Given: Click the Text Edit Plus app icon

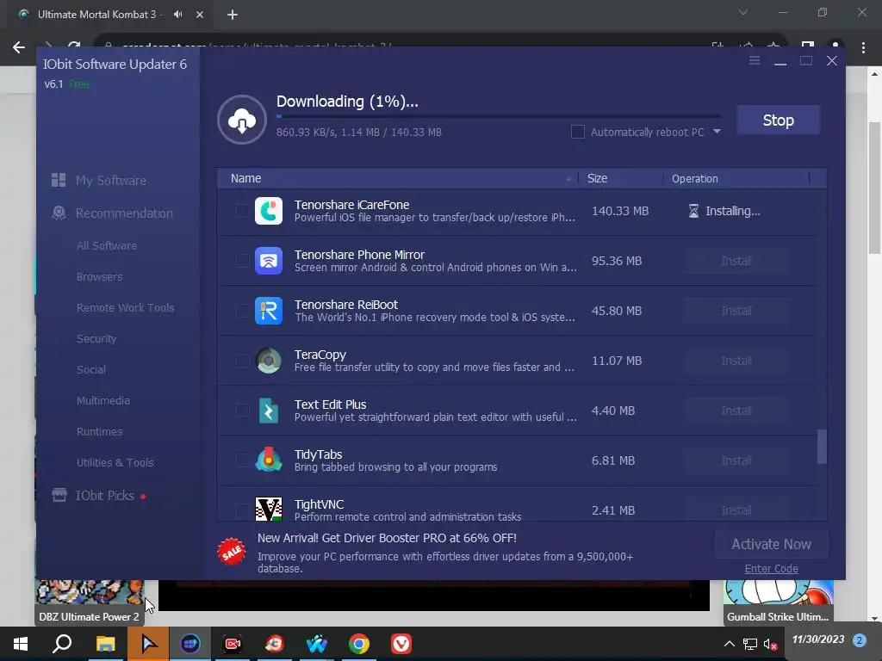Looking at the screenshot, I should [x=269, y=411].
